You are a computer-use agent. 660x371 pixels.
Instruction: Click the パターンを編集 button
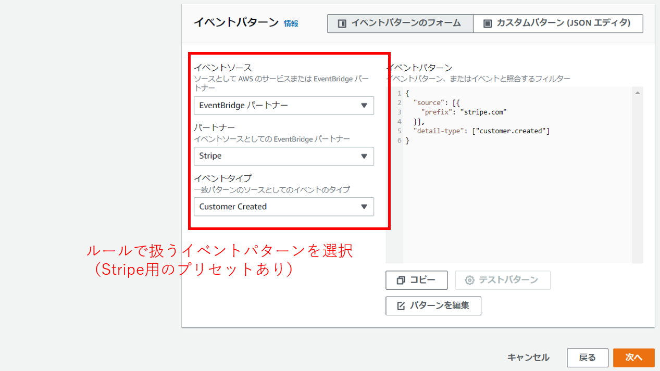433,306
